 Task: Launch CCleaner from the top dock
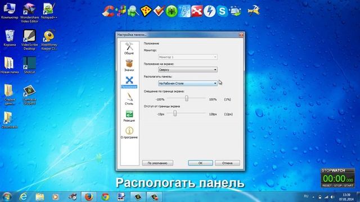pos(109,11)
